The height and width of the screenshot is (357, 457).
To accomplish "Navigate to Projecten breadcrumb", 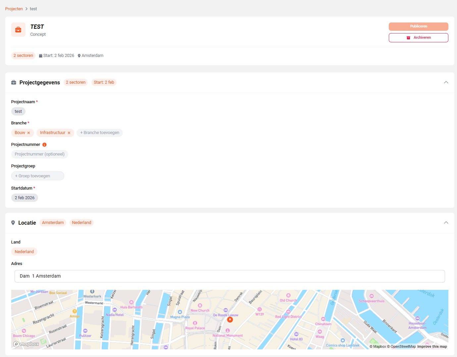I will click(14, 9).
